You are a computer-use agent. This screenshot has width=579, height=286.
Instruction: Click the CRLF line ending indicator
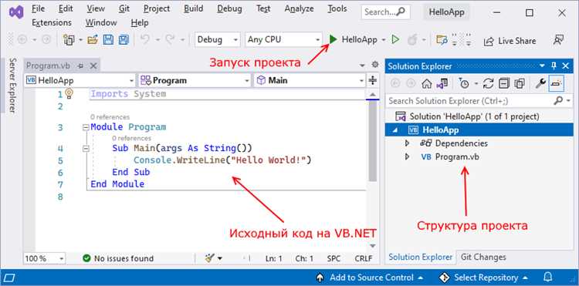(x=364, y=258)
